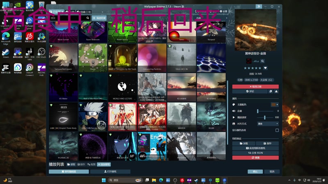The image size is (328, 184).
Task: Choose the VU Meter wallpaper
Action: tap(64, 87)
